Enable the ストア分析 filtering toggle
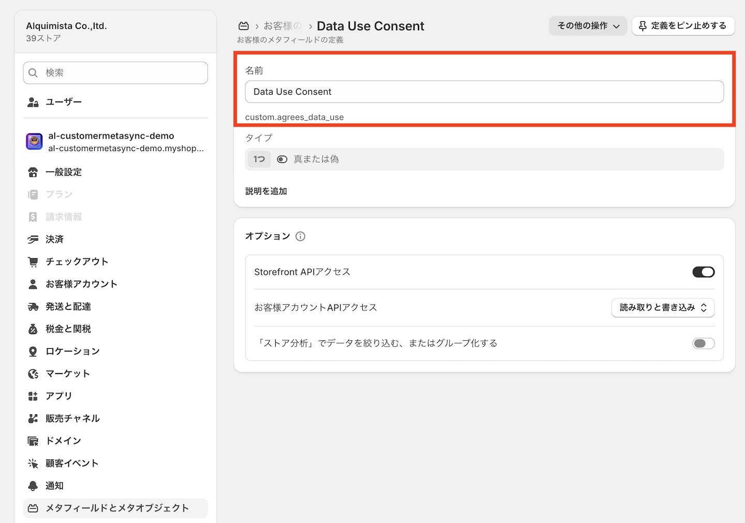Image resolution: width=745 pixels, height=523 pixels. [704, 343]
